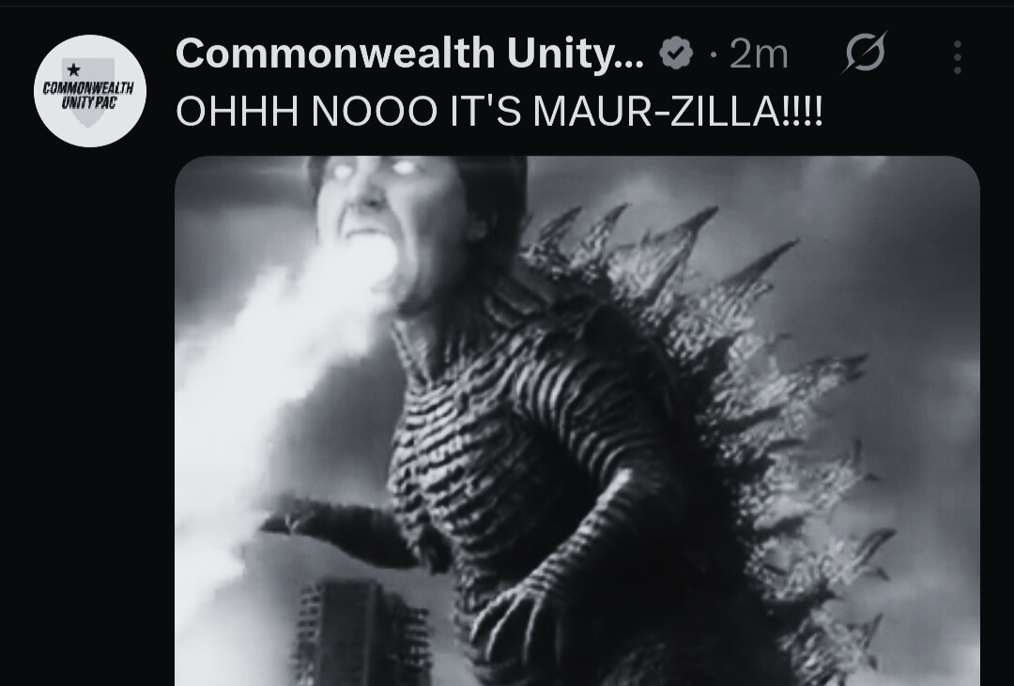Open the monster meme image full screen

click(577, 421)
